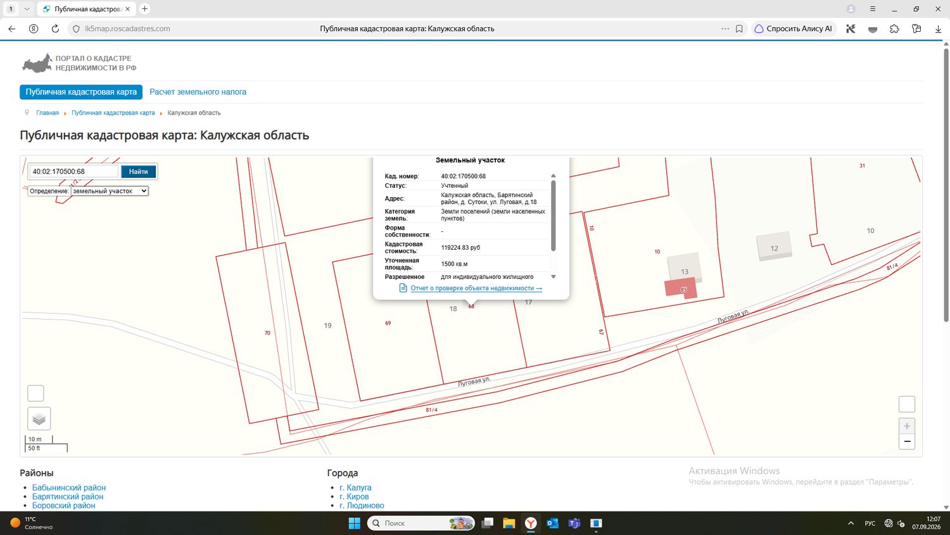The width and height of the screenshot is (950, 535).
Task: Toggle the blank square map control at left
Action: (35, 393)
